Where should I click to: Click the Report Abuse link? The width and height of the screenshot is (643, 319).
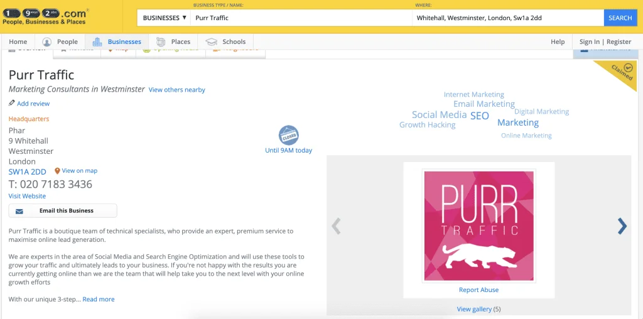coord(479,290)
